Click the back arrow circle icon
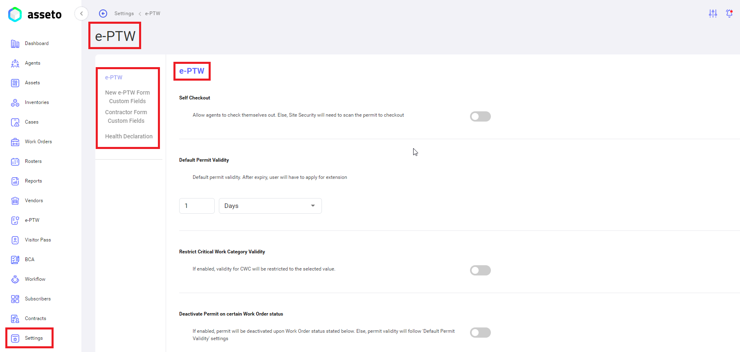This screenshot has width=740, height=352. [103, 14]
